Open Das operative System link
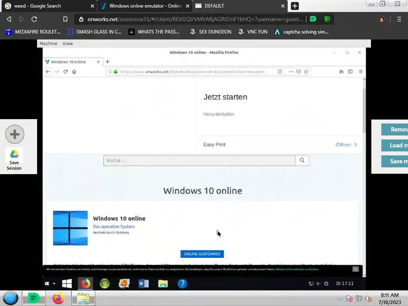The height and width of the screenshot is (306, 408). tap(114, 226)
